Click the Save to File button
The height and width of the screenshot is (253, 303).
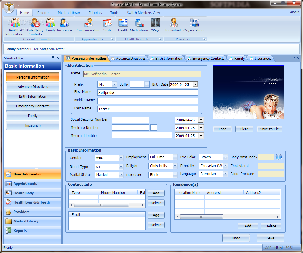269,129
